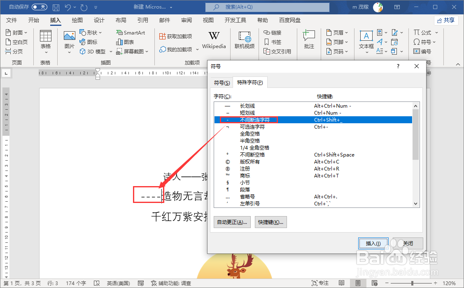Switch to the 审阅 ribbon tab

click(187, 20)
